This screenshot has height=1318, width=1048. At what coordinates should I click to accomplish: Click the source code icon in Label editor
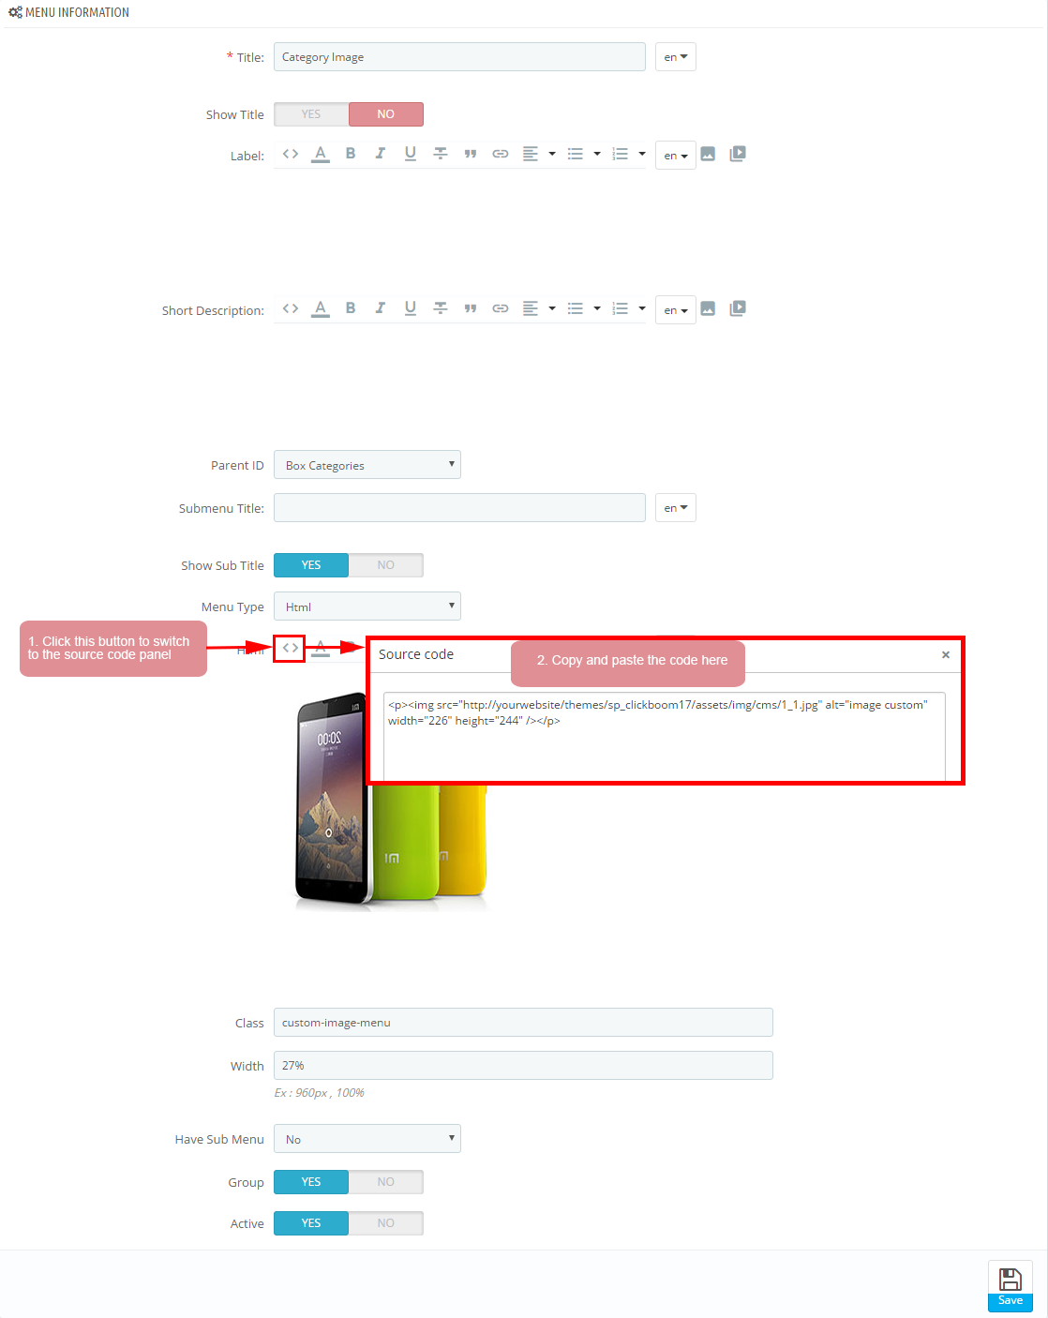click(x=291, y=154)
